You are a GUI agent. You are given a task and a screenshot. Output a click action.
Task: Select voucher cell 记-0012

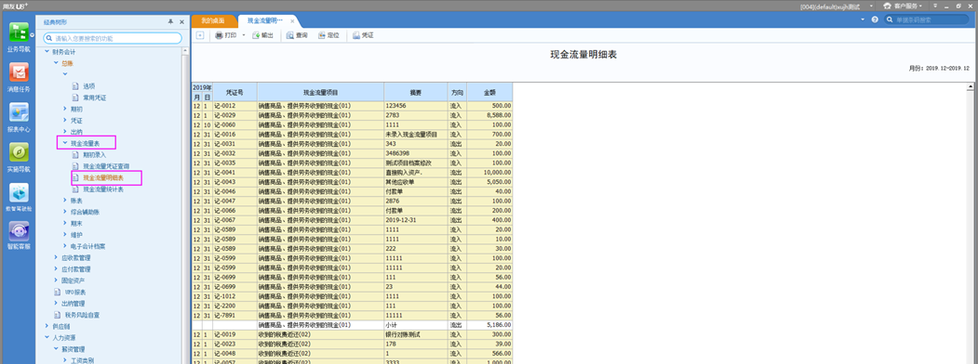pyautogui.click(x=234, y=106)
